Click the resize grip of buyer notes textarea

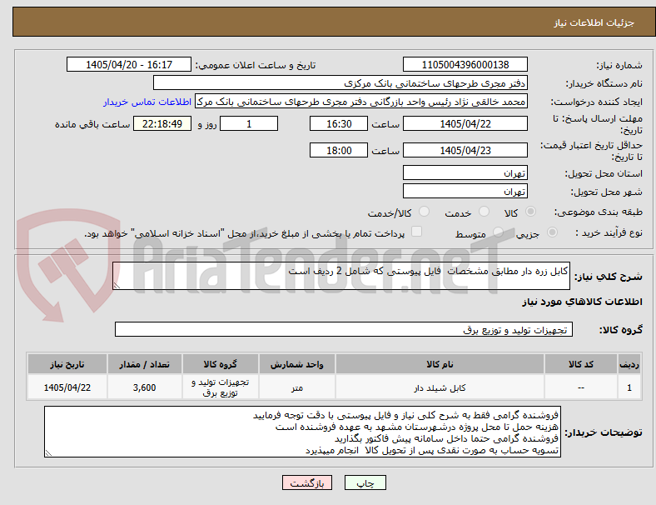pos(48,453)
